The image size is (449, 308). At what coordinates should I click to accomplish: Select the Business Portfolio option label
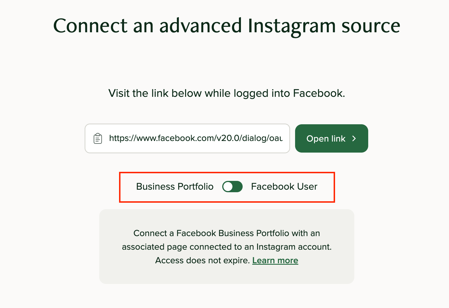click(x=175, y=187)
